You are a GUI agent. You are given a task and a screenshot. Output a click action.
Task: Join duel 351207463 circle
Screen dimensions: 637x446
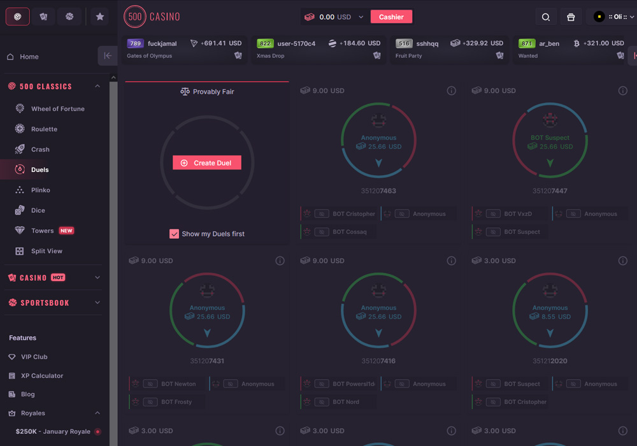tap(378, 140)
